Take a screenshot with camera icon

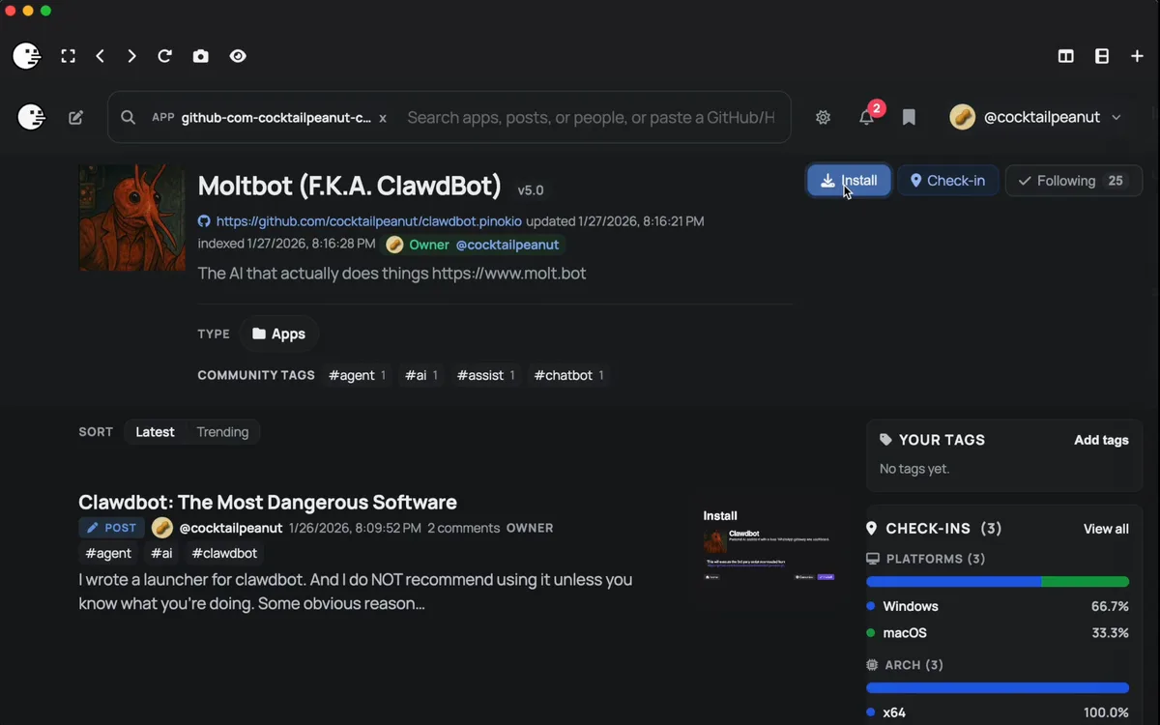tap(201, 56)
